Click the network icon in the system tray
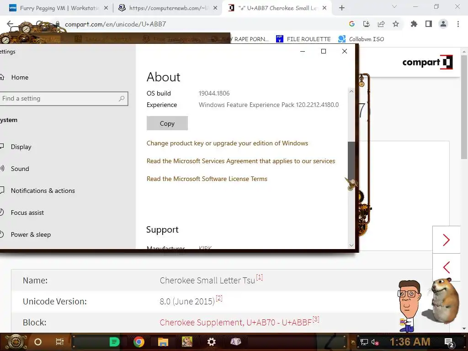Image resolution: width=468 pixels, height=351 pixels. tap(364, 342)
